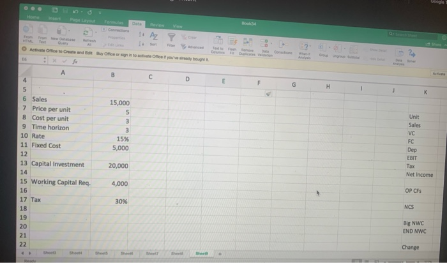
Task: Expand the Ungroup dropdown arrow
Action: point(344,48)
